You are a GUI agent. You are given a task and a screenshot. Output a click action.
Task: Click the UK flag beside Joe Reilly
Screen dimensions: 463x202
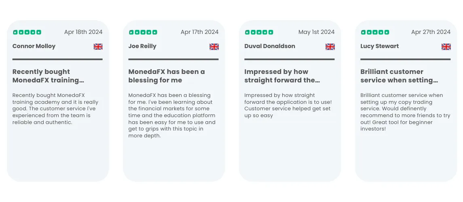click(x=214, y=46)
